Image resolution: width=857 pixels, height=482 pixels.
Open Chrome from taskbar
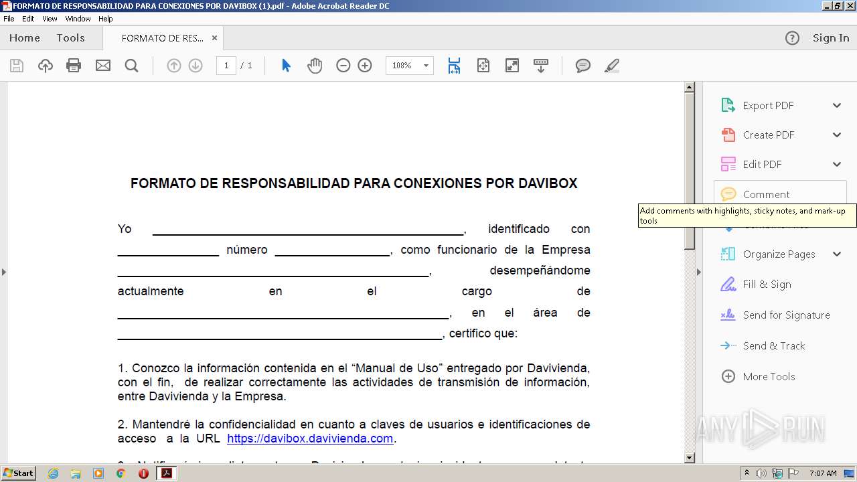tap(121, 473)
